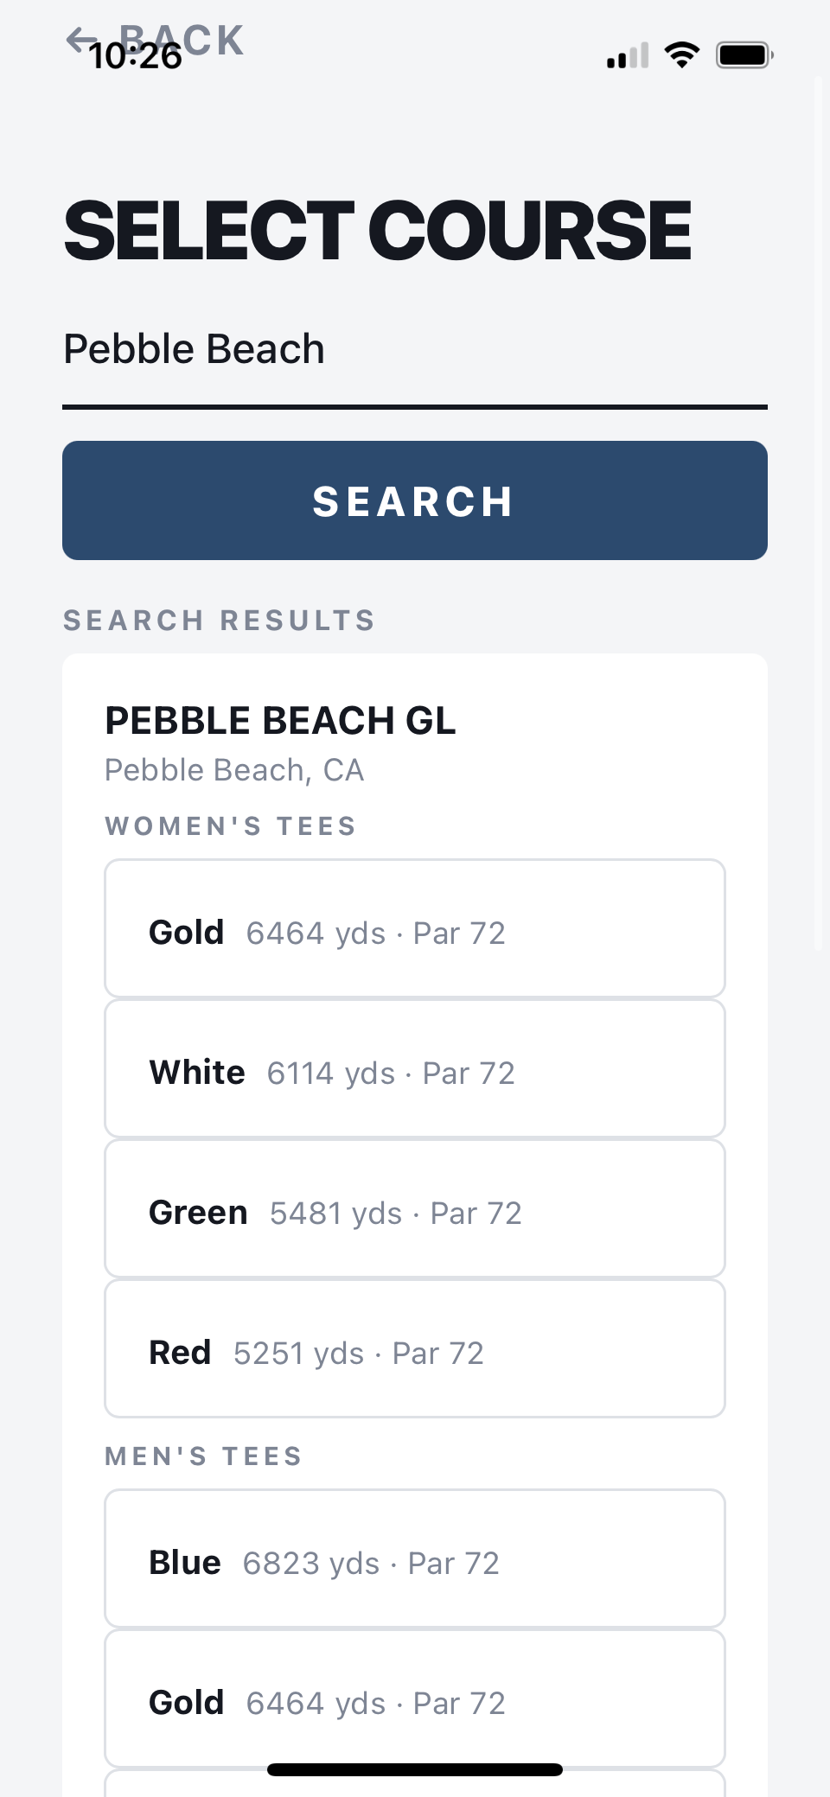Image resolution: width=830 pixels, height=1797 pixels.
Task: Select men's Blue tee 6823 yds
Action: point(415,1558)
